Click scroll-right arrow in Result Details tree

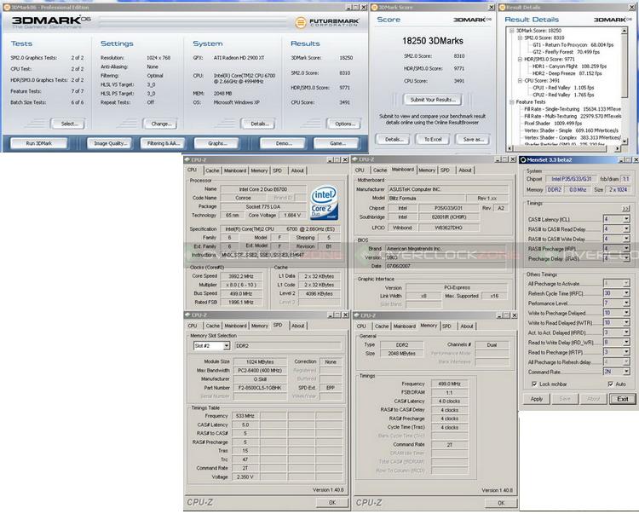(618, 149)
